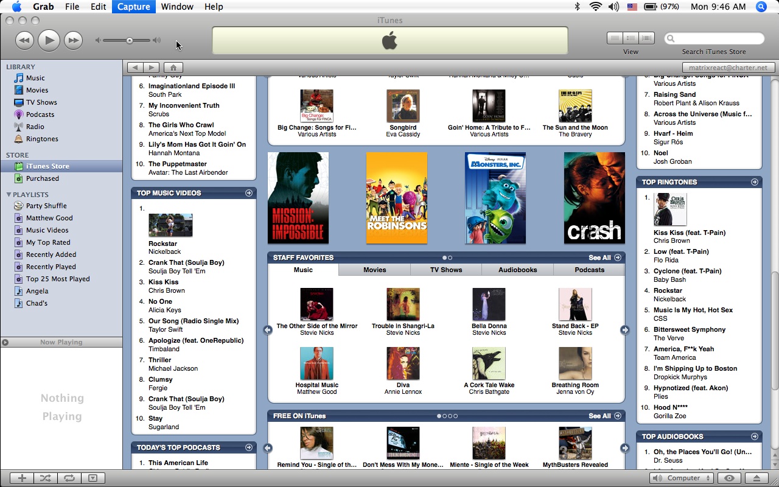The image size is (779, 487).
Task: Switch to the Audiobooks tab
Action: [x=518, y=270]
